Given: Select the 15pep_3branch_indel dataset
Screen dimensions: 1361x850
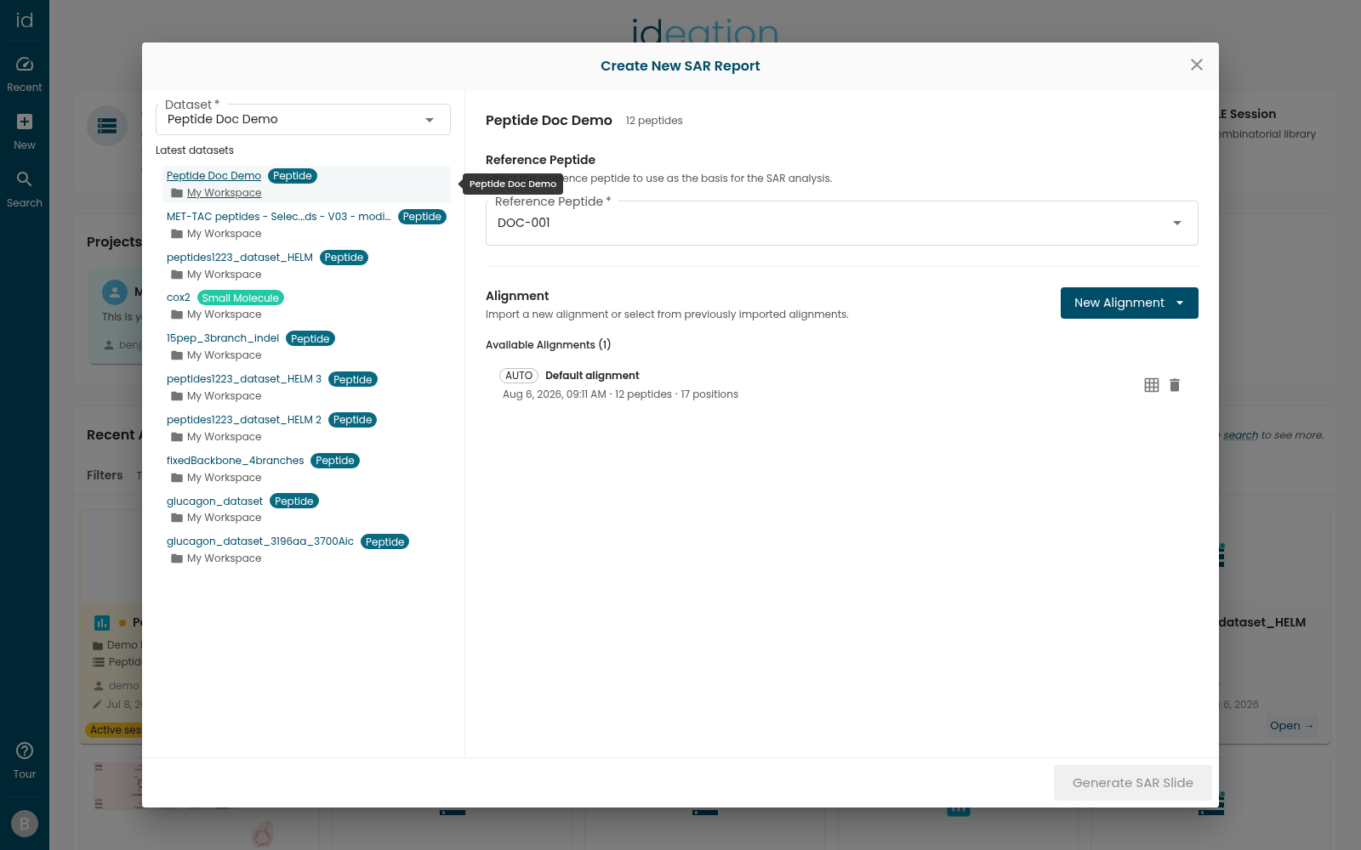Looking at the screenshot, I should pyautogui.click(x=223, y=338).
